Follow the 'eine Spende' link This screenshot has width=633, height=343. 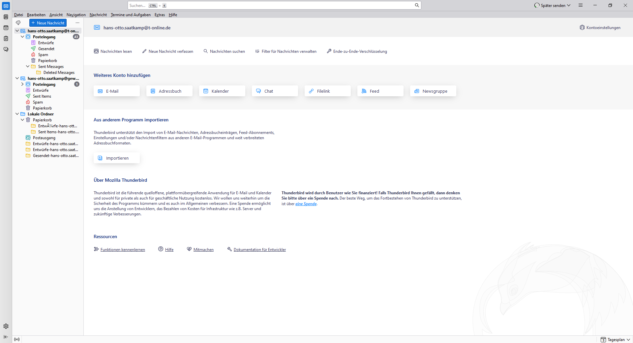(306, 204)
